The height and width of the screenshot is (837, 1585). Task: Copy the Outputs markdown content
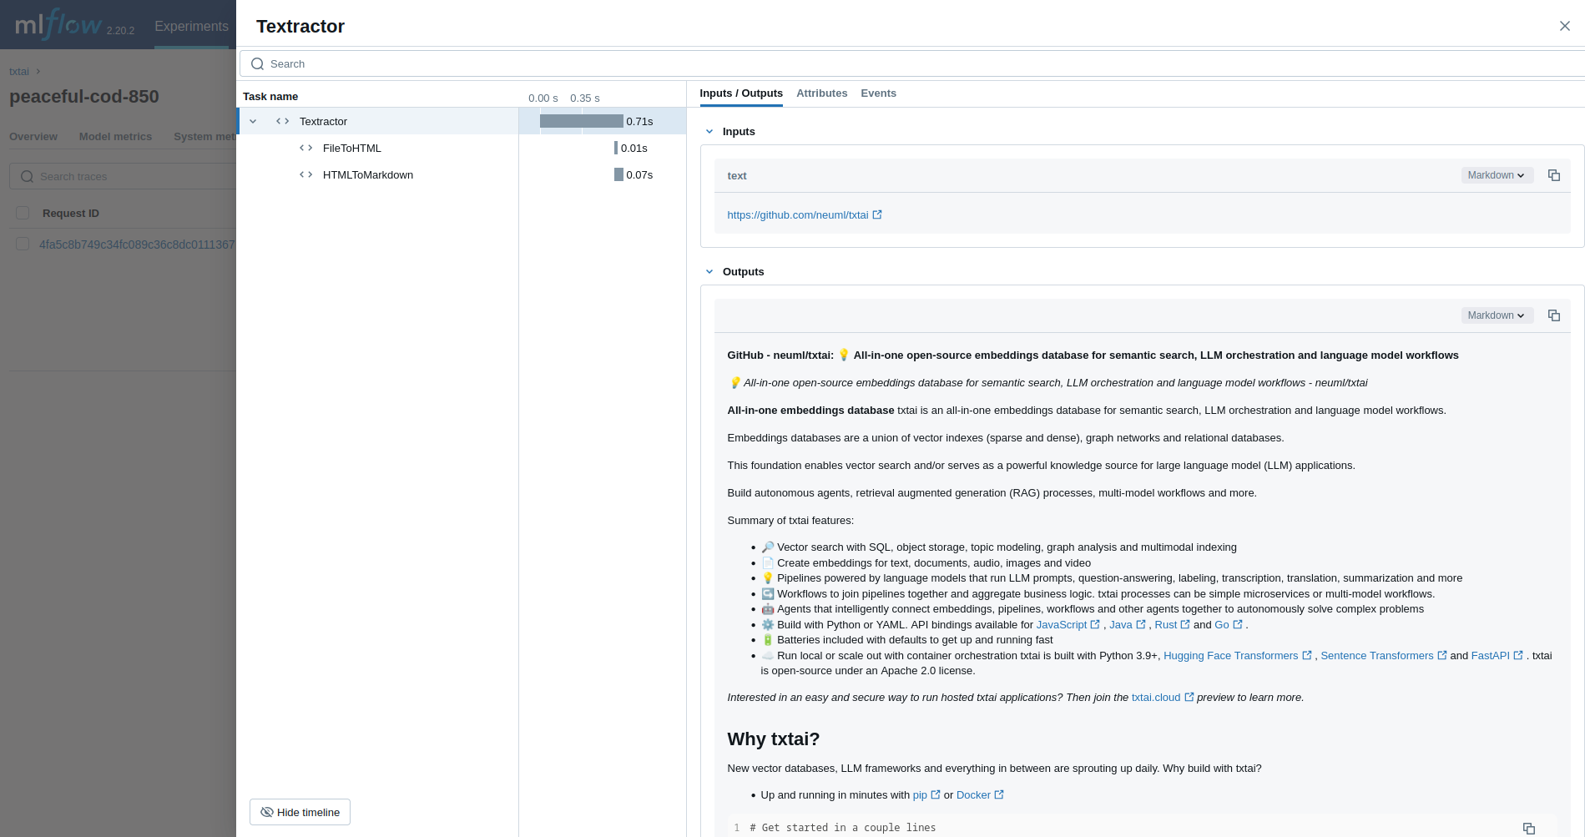click(x=1553, y=315)
